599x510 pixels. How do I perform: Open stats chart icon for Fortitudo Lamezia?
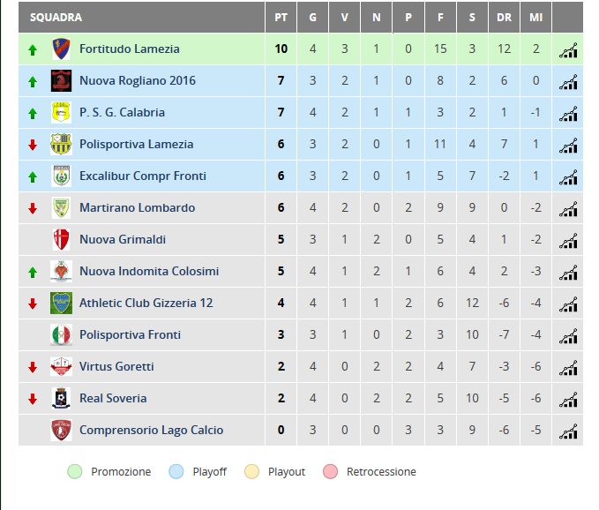tap(568, 50)
